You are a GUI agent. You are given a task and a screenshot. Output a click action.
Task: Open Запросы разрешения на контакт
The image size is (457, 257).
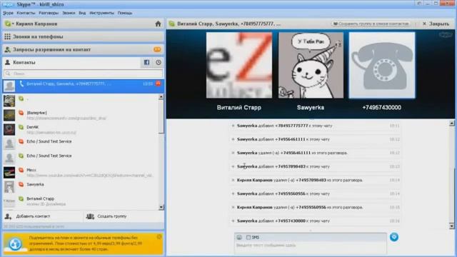[x=83, y=49]
